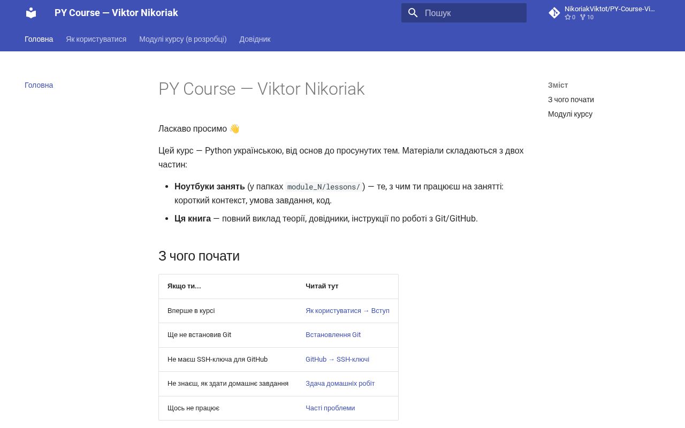Click the Не знаєш, як здати домашнє завдання cell
Image resolution: width=685 pixels, height=428 pixels.
(x=228, y=384)
